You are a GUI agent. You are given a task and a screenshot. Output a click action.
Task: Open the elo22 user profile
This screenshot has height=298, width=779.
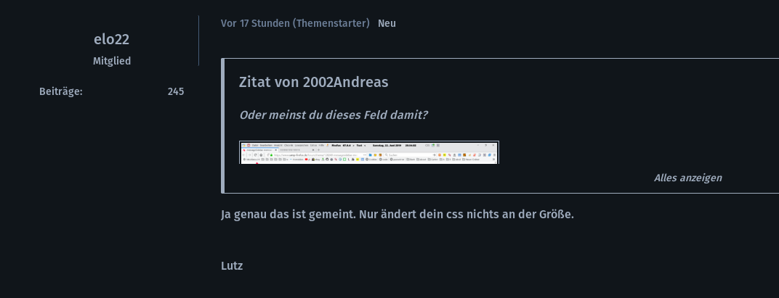[x=111, y=39]
